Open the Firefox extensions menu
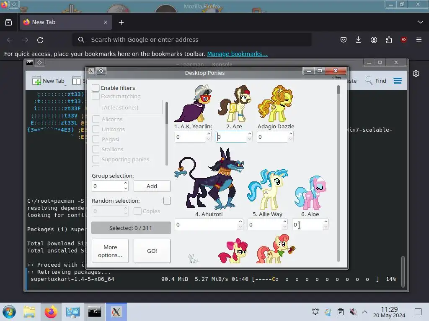The width and height of the screenshot is (429, 321). pyautogui.click(x=389, y=40)
